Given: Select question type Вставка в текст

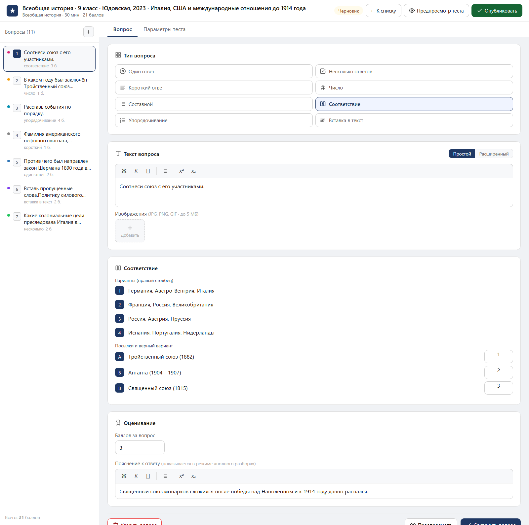Looking at the screenshot, I should [x=414, y=120].
